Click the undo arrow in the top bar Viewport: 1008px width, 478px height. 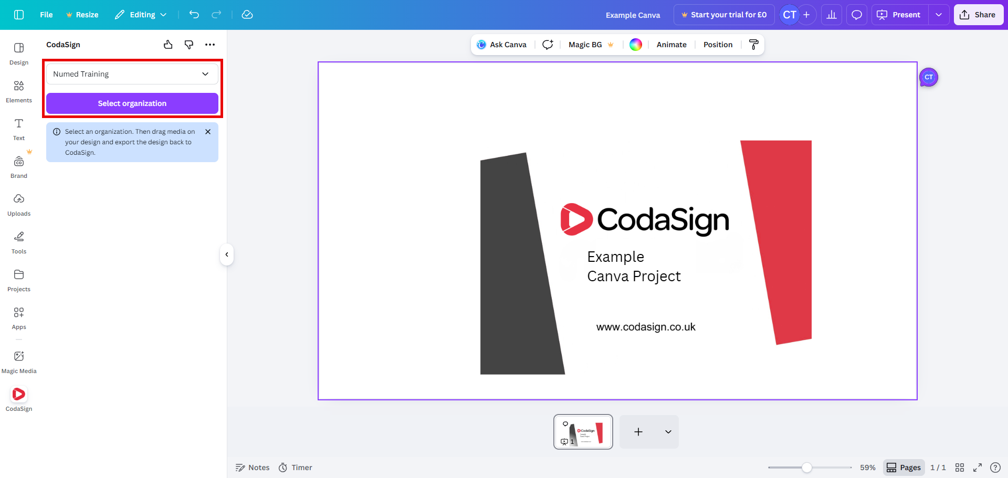click(194, 15)
